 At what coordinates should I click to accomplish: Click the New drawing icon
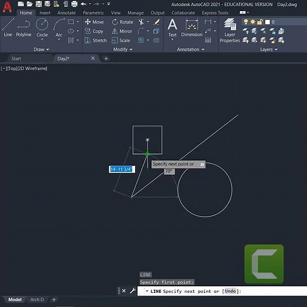tap(21, 4)
